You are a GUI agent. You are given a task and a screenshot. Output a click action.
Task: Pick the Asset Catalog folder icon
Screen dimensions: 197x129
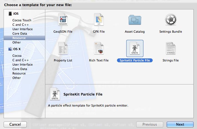point(135,20)
